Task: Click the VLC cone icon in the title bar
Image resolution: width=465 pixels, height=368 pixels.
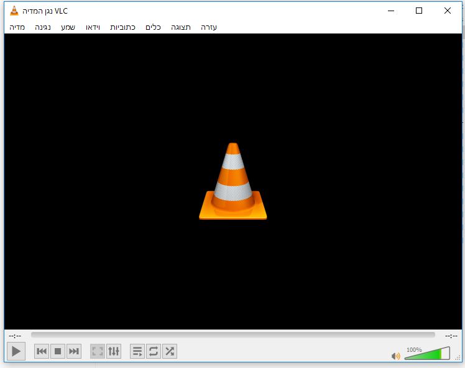Action: tap(14, 11)
